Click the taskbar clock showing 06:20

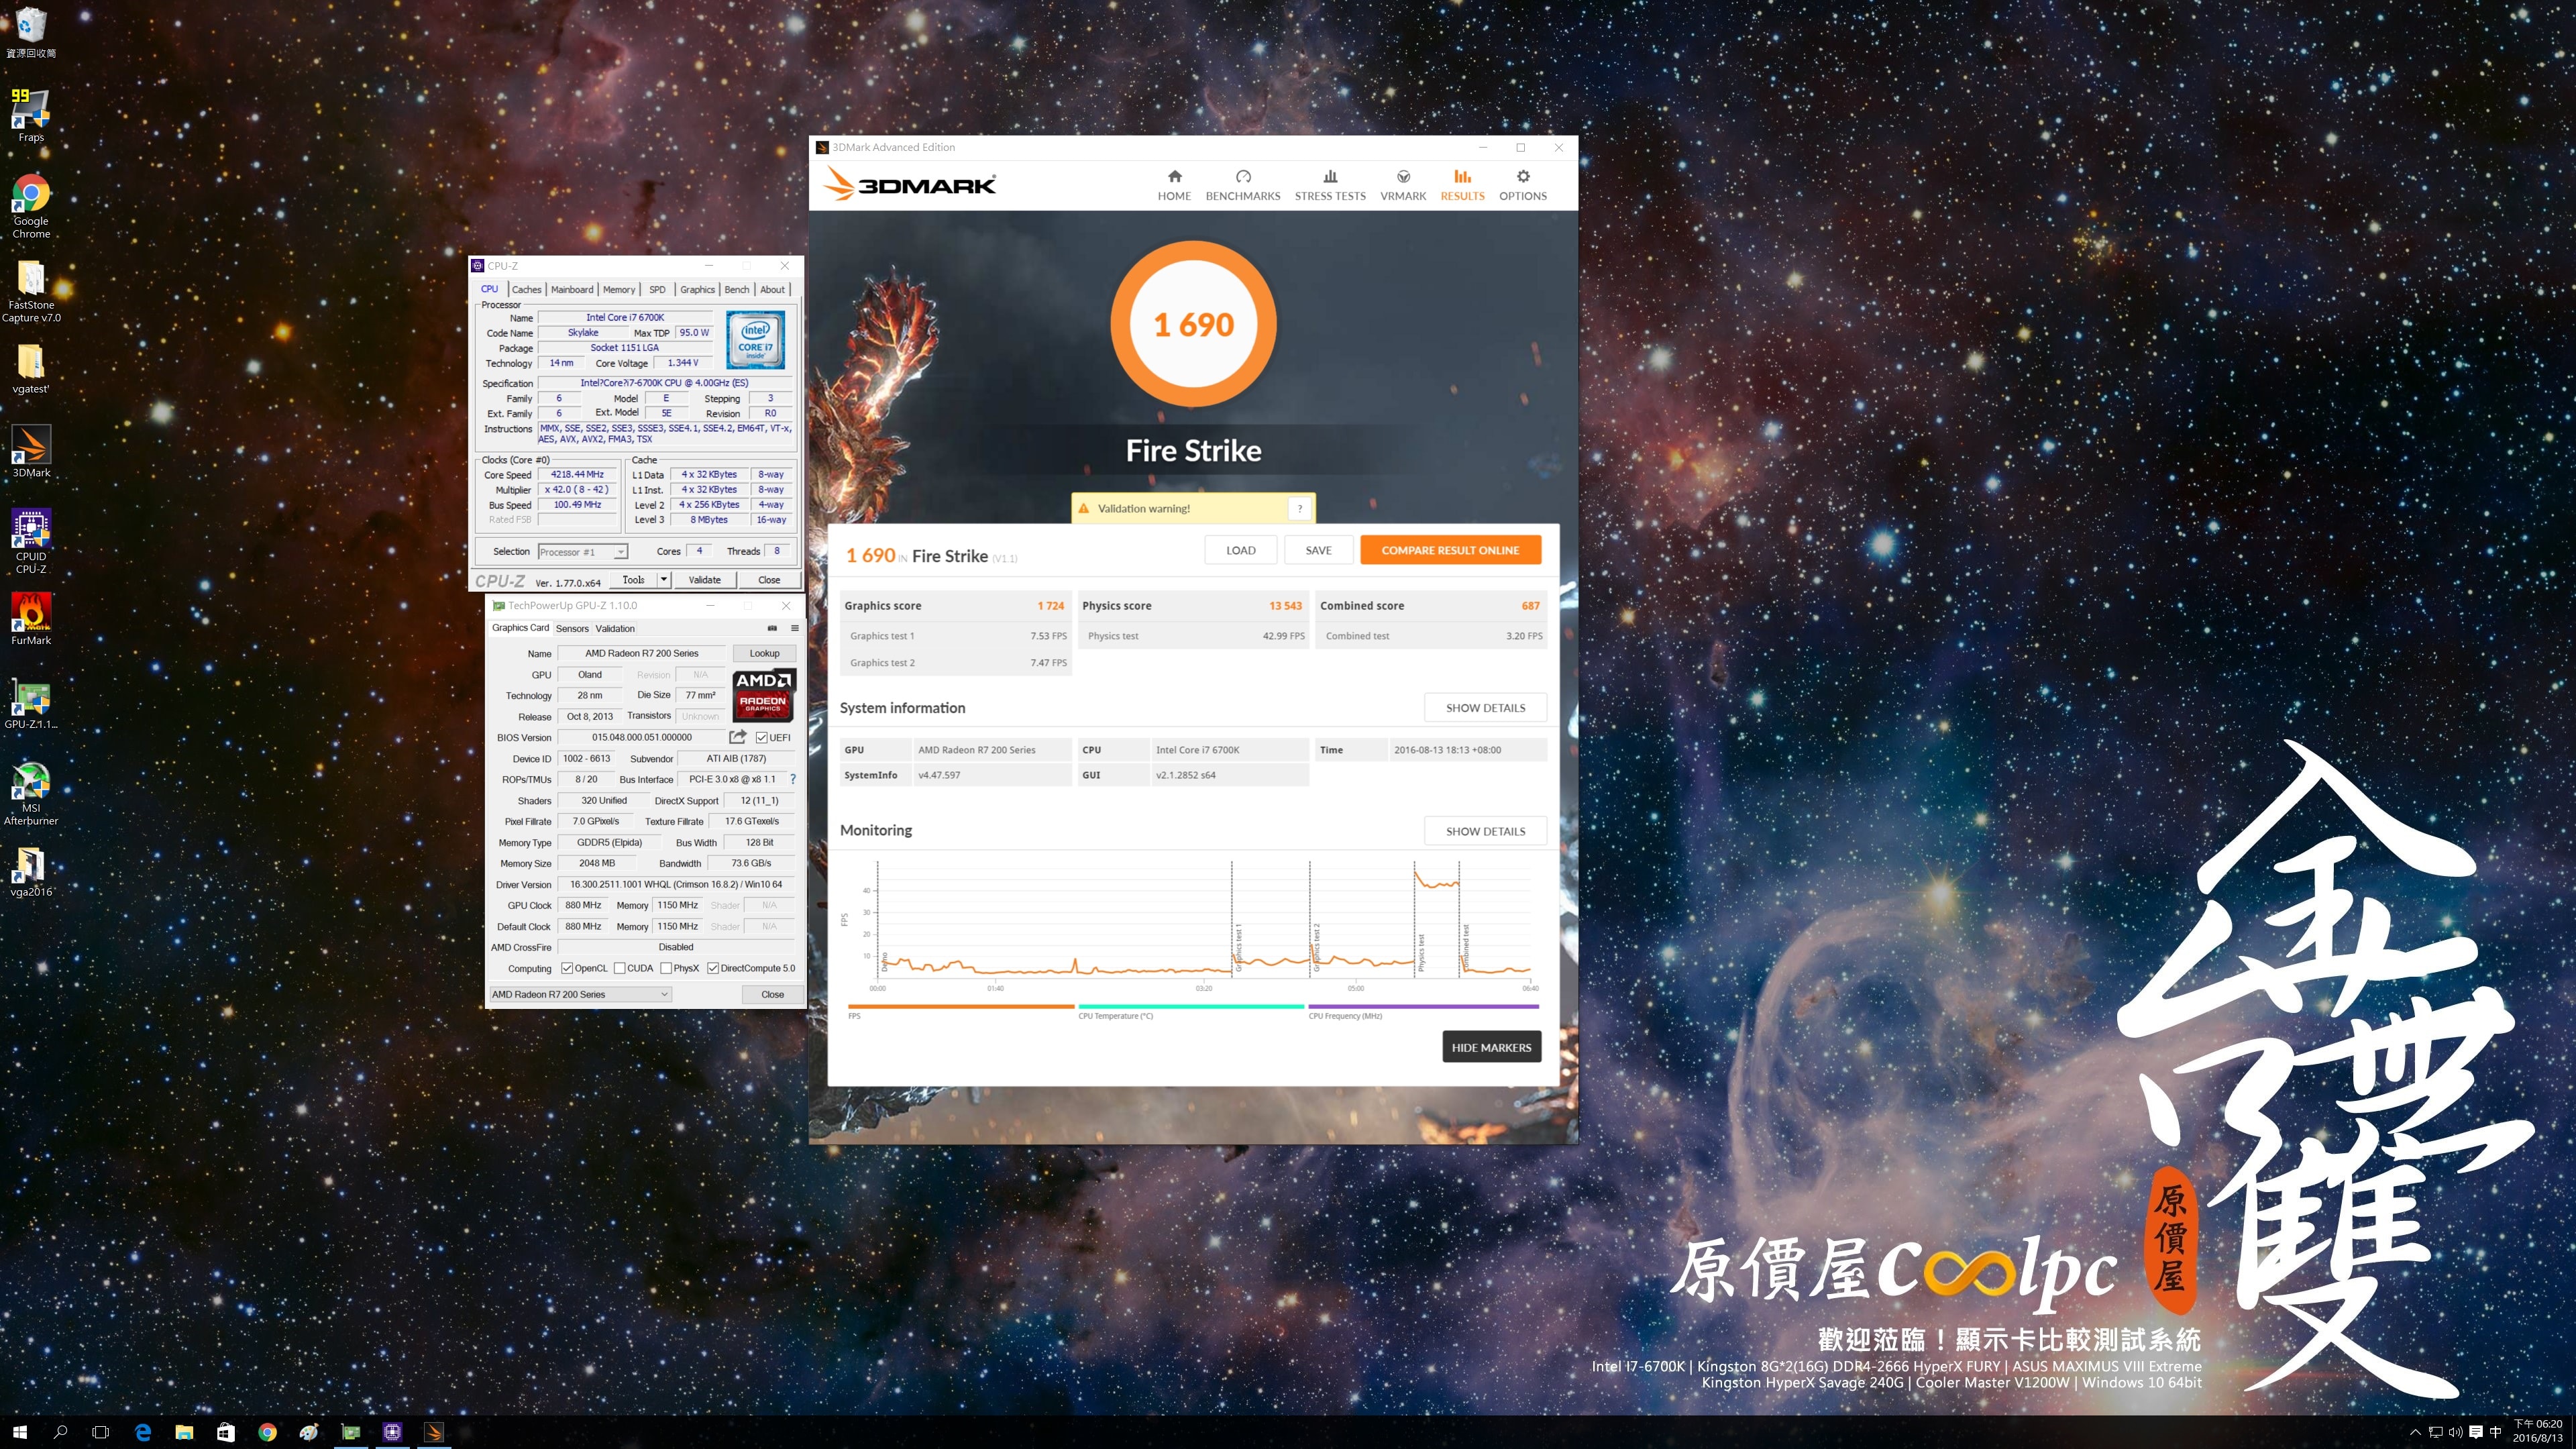point(2538,1432)
